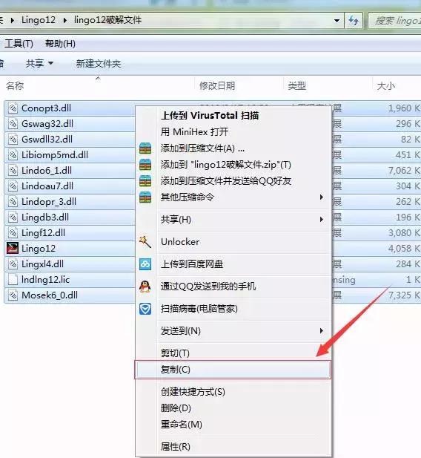The image size is (421, 458).
Task: Choose 上传到 VirusTotal 扫描
Action: [x=210, y=115]
